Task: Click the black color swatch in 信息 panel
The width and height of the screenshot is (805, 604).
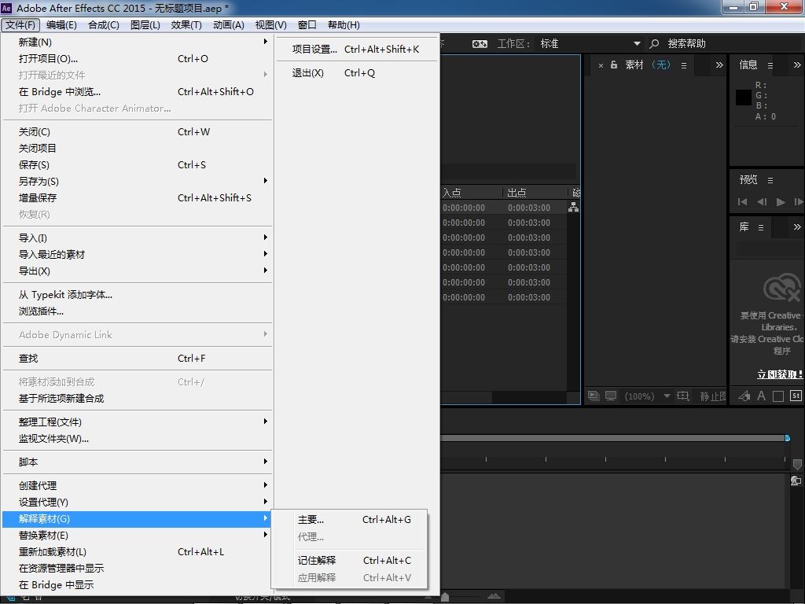Action: [744, 98]
